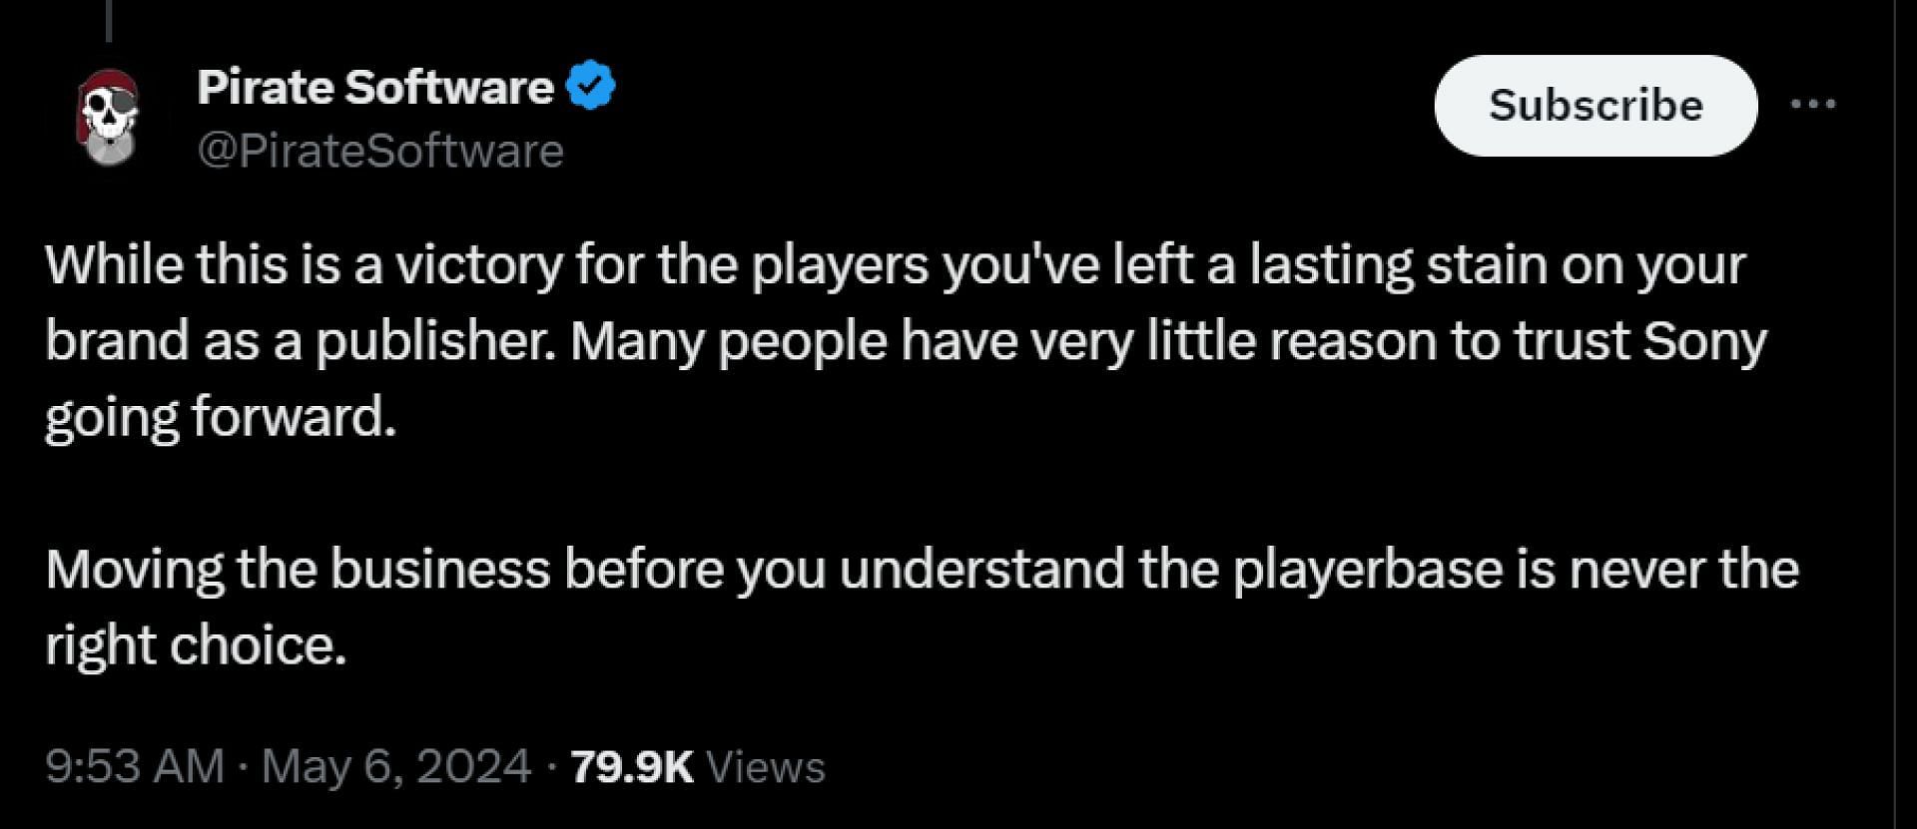Click the word playerbase in the tweet
The height and width of the screenshot is (829, 1917).
pyautogui.click(x=1368, y=570)
